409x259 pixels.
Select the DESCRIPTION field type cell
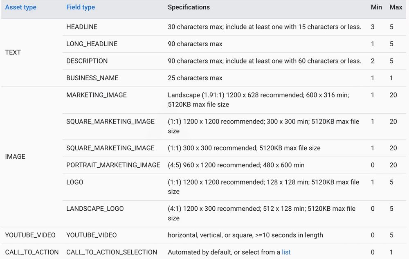[87, 61]
